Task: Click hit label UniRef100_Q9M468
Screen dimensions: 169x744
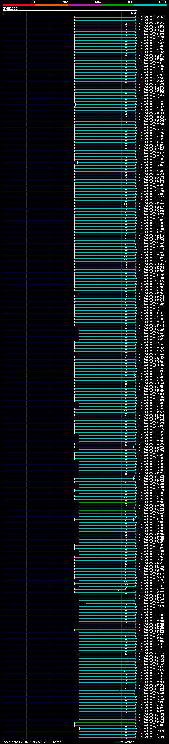Action: (x=152, y=705)
